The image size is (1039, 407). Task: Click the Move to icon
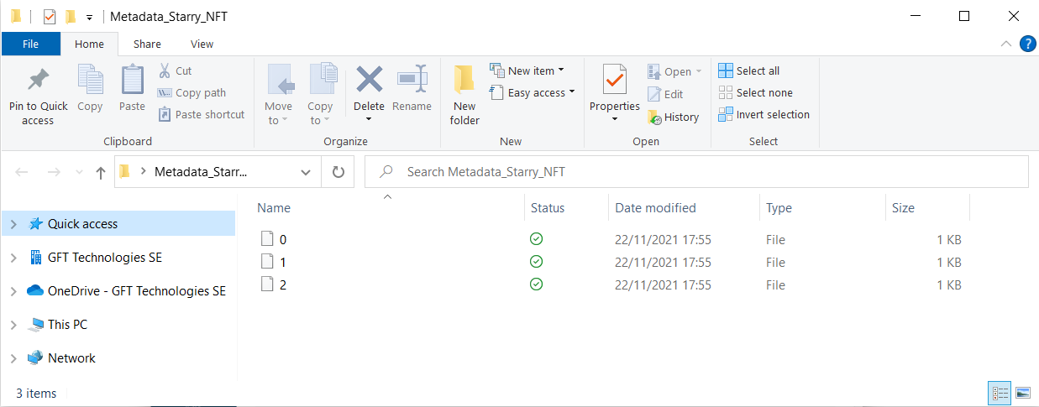[x=279, y=81]
